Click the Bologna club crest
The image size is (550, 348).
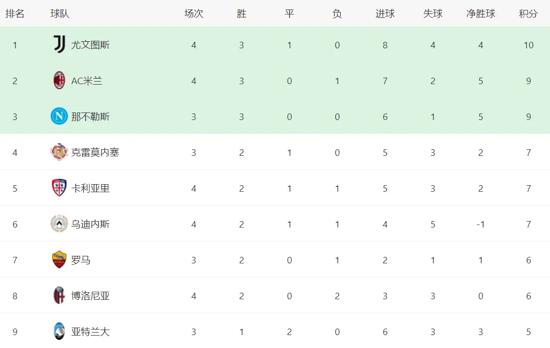(x=59, y=296)
